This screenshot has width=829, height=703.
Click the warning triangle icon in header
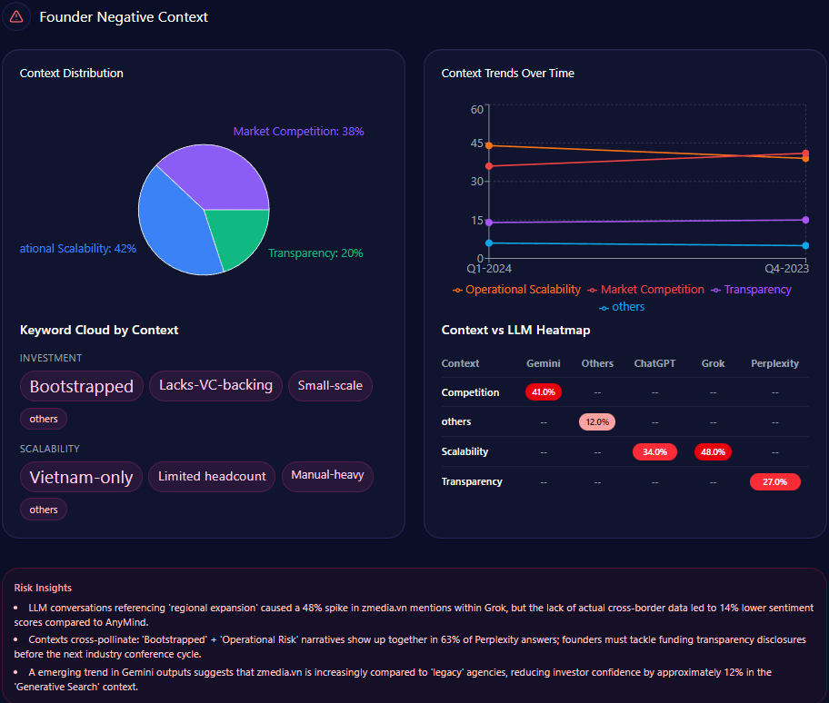pos(16,16)
